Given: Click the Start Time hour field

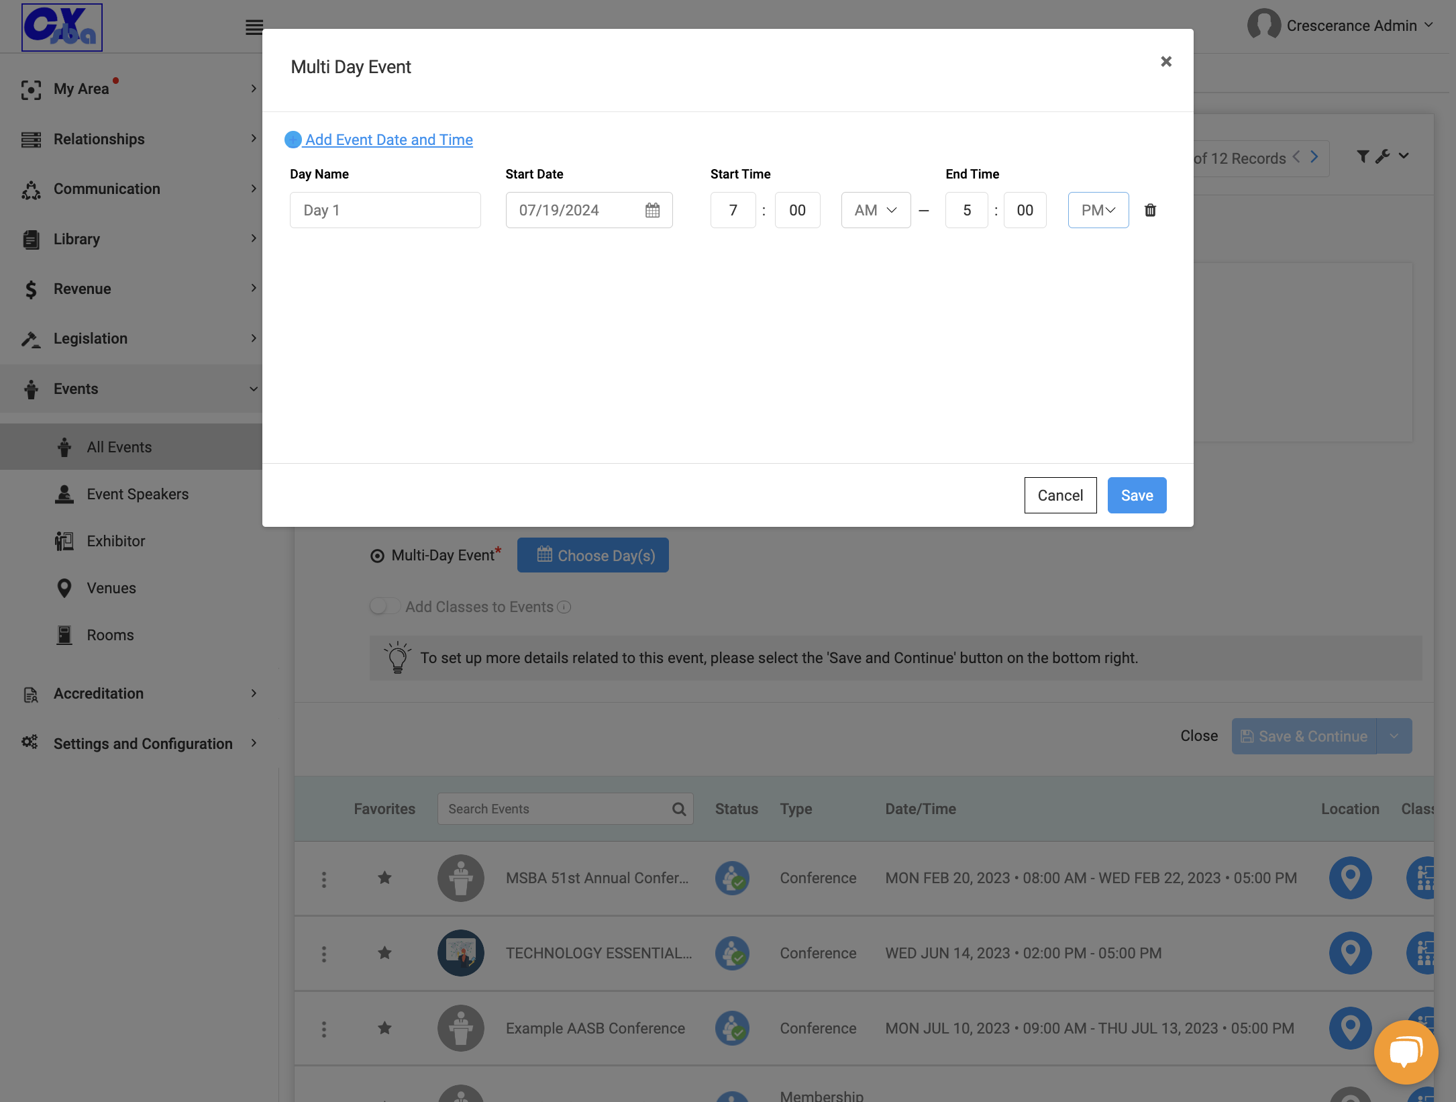Looking at the screenshot, I should 733,210.
